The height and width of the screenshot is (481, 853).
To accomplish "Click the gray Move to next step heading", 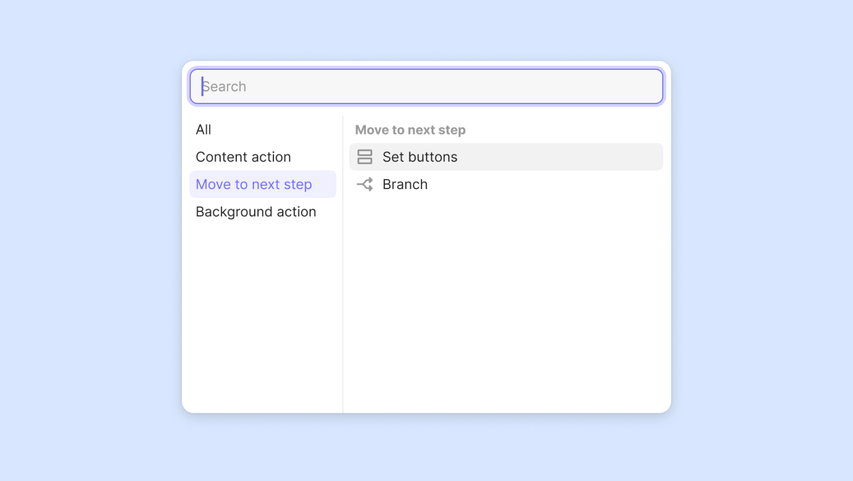I will point(410,130).
